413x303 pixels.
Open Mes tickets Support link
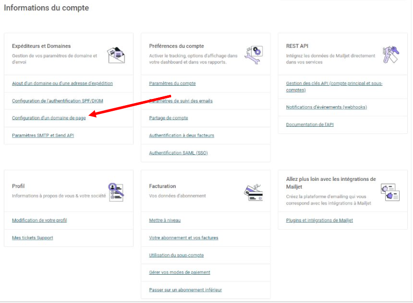tap(32, 238)
